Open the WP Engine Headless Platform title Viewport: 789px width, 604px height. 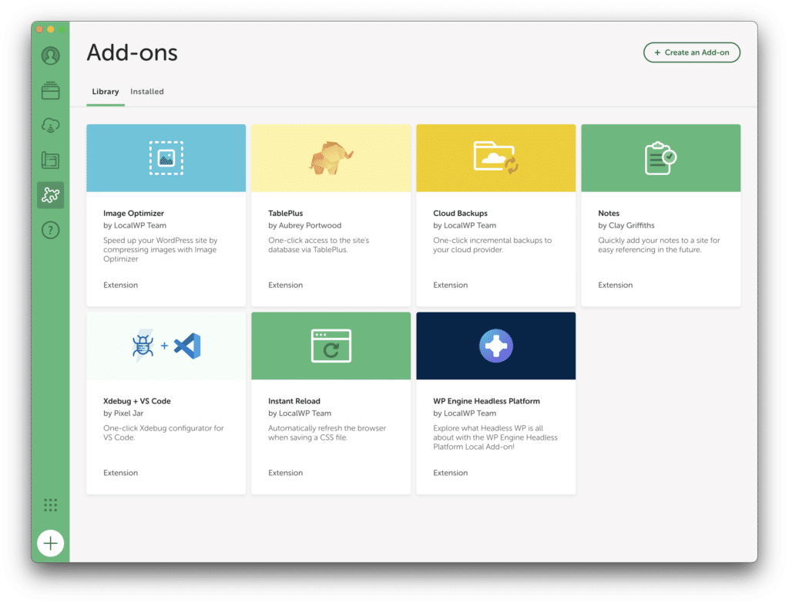tap(487, 401)
